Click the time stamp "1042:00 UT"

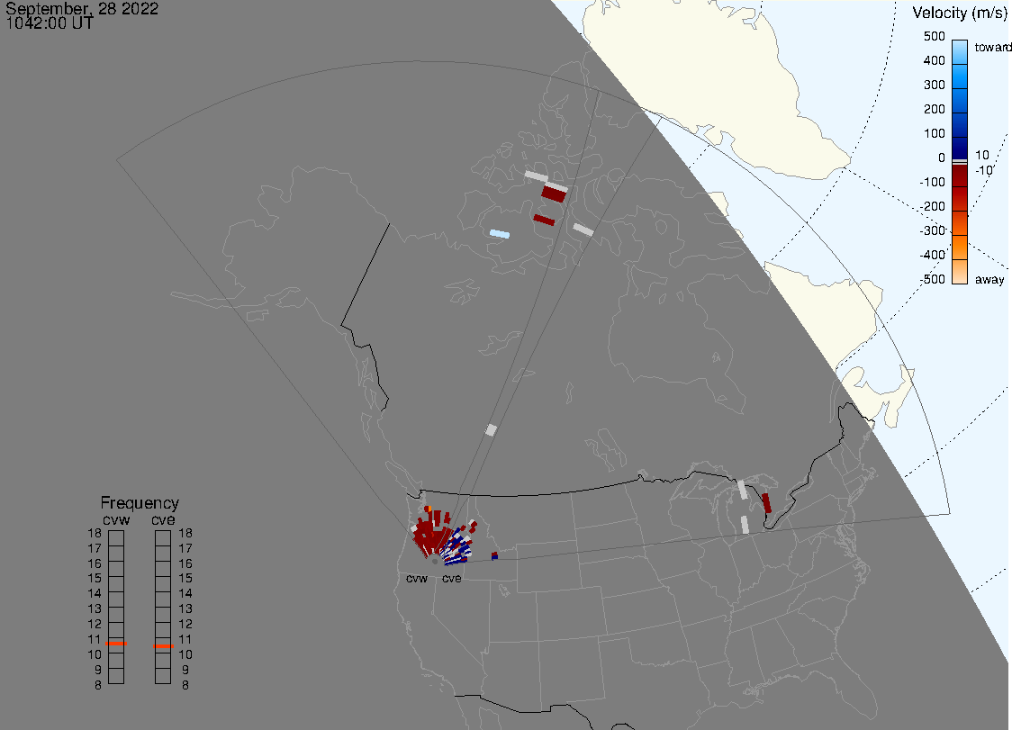pos(50,23)
